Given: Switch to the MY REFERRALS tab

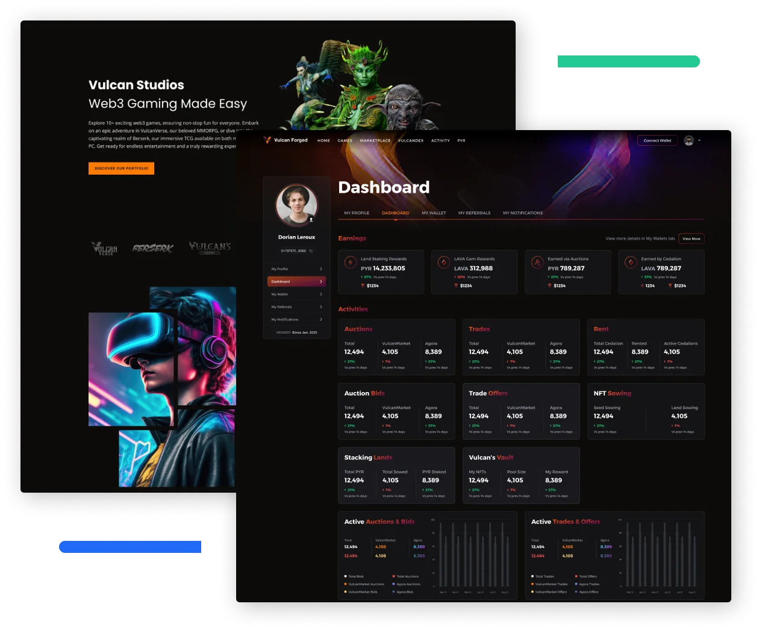Looking at the screenshot, I should pyautogui.click(x=474, y=213).
